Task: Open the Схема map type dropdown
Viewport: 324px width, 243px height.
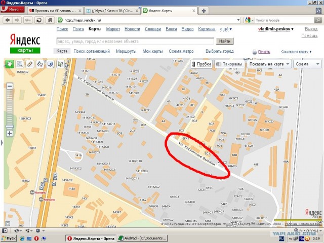Action: pyautogui.click(x=307, y=64)
